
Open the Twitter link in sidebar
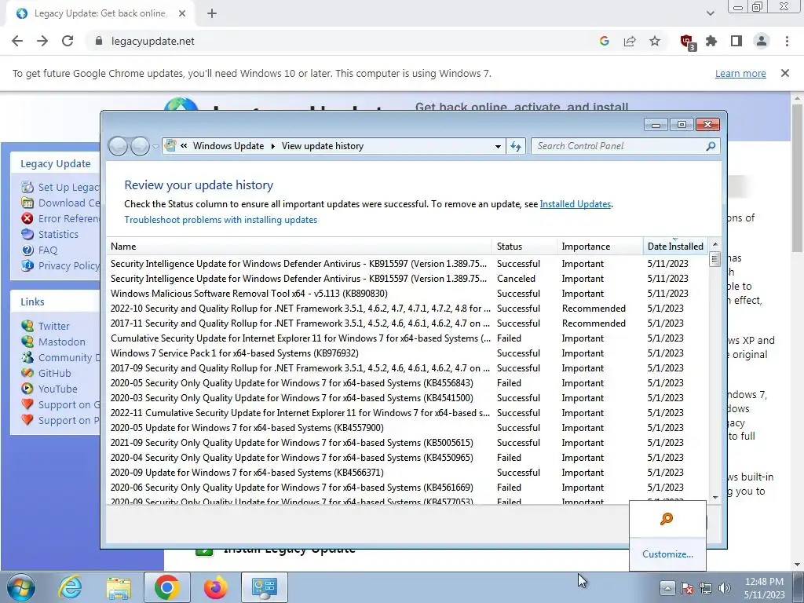click(54, 326)
